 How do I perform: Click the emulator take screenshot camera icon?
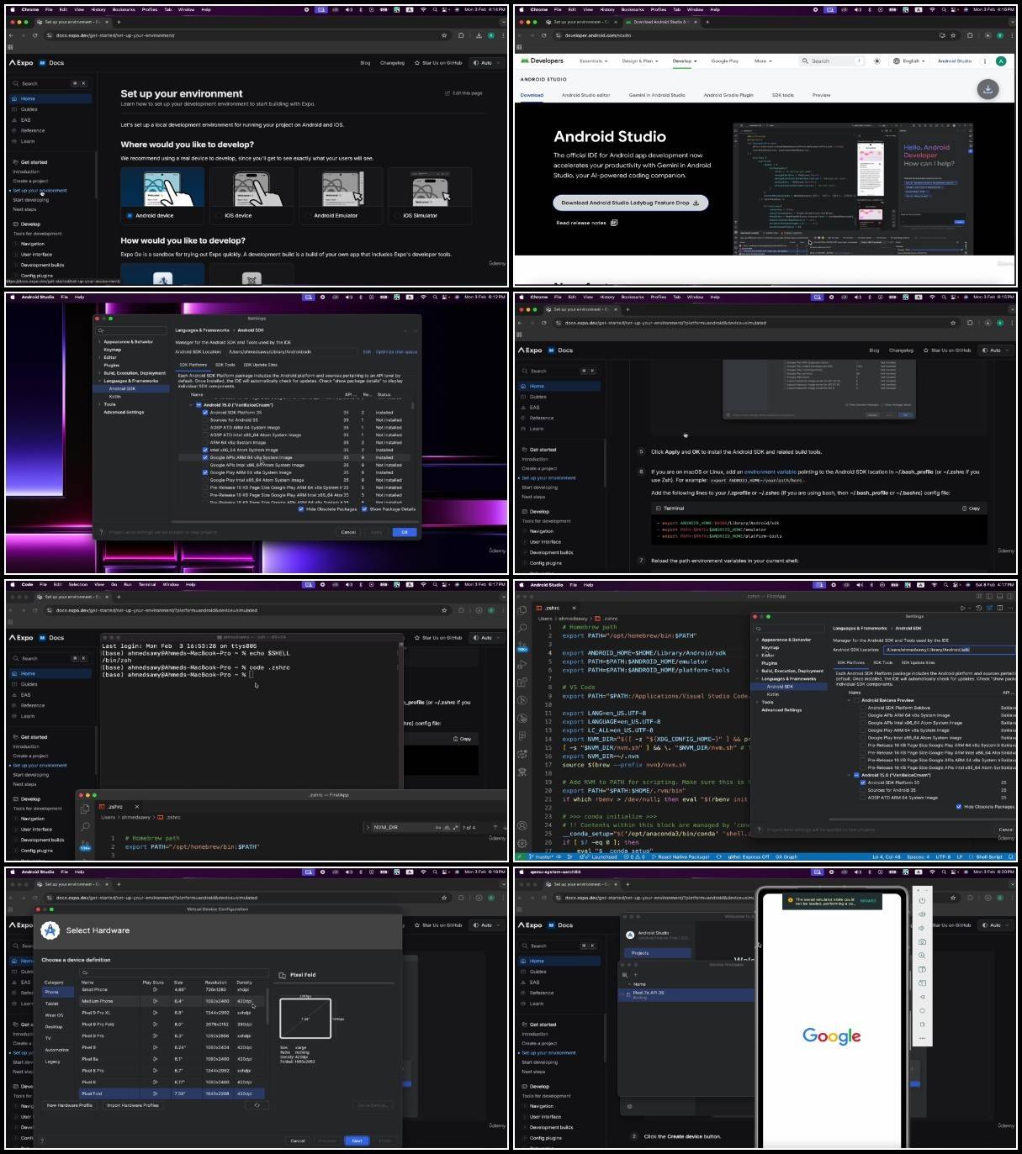[x=922, y=941]
